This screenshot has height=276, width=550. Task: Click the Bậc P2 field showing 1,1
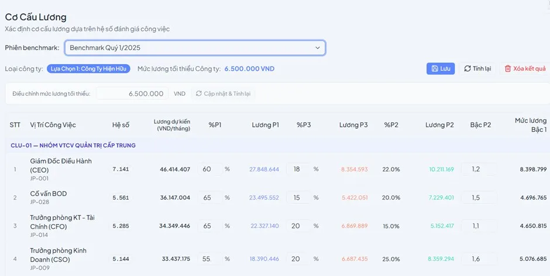pos(479,226)
